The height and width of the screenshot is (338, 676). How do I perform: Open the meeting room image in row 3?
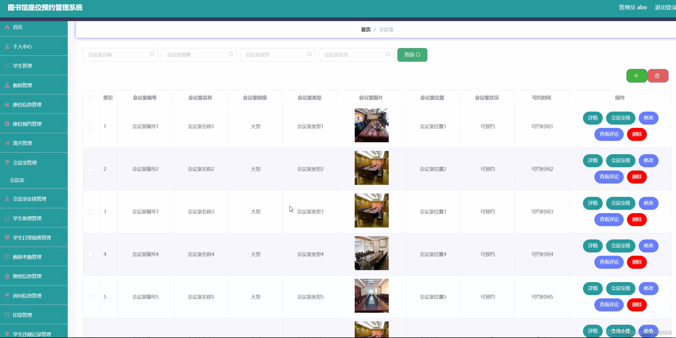tap(371, 211)
